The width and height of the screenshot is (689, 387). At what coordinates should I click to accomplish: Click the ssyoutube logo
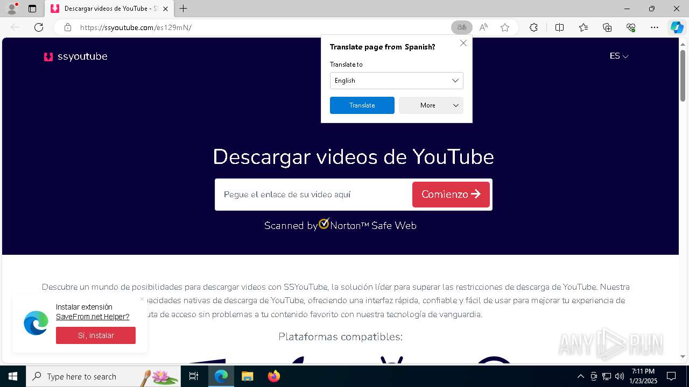pyautogui.click(x=76, y=56)
